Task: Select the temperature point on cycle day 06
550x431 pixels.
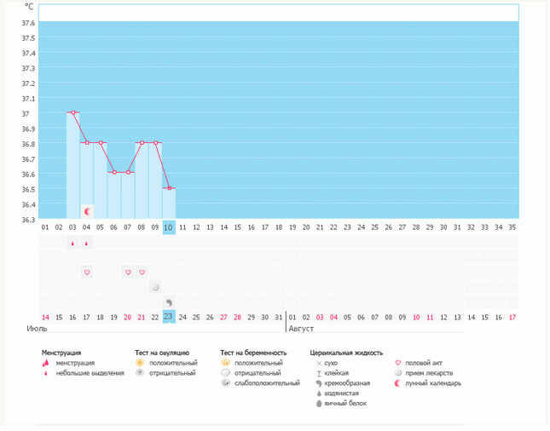Action: click(114, 172)
